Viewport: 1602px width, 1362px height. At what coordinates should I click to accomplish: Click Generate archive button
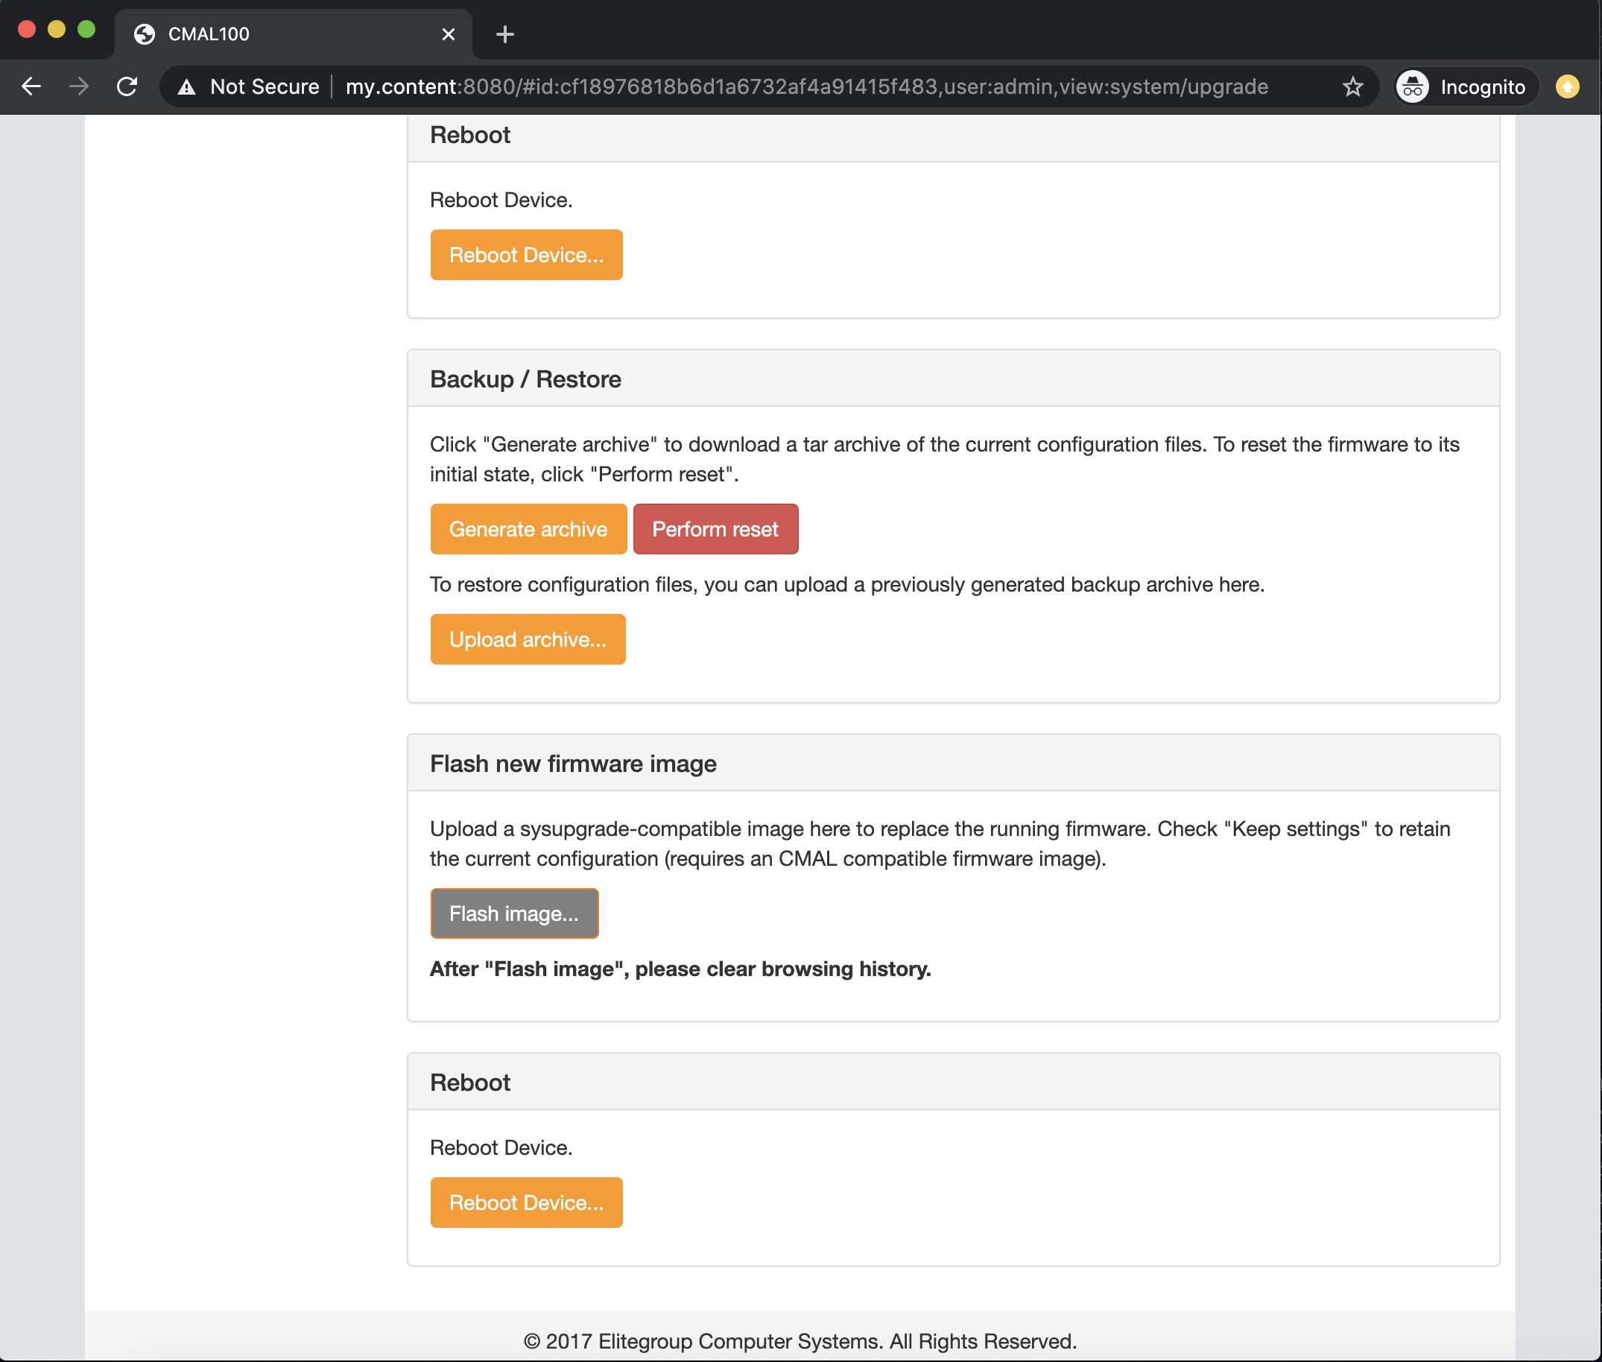(x=528, y=529)
